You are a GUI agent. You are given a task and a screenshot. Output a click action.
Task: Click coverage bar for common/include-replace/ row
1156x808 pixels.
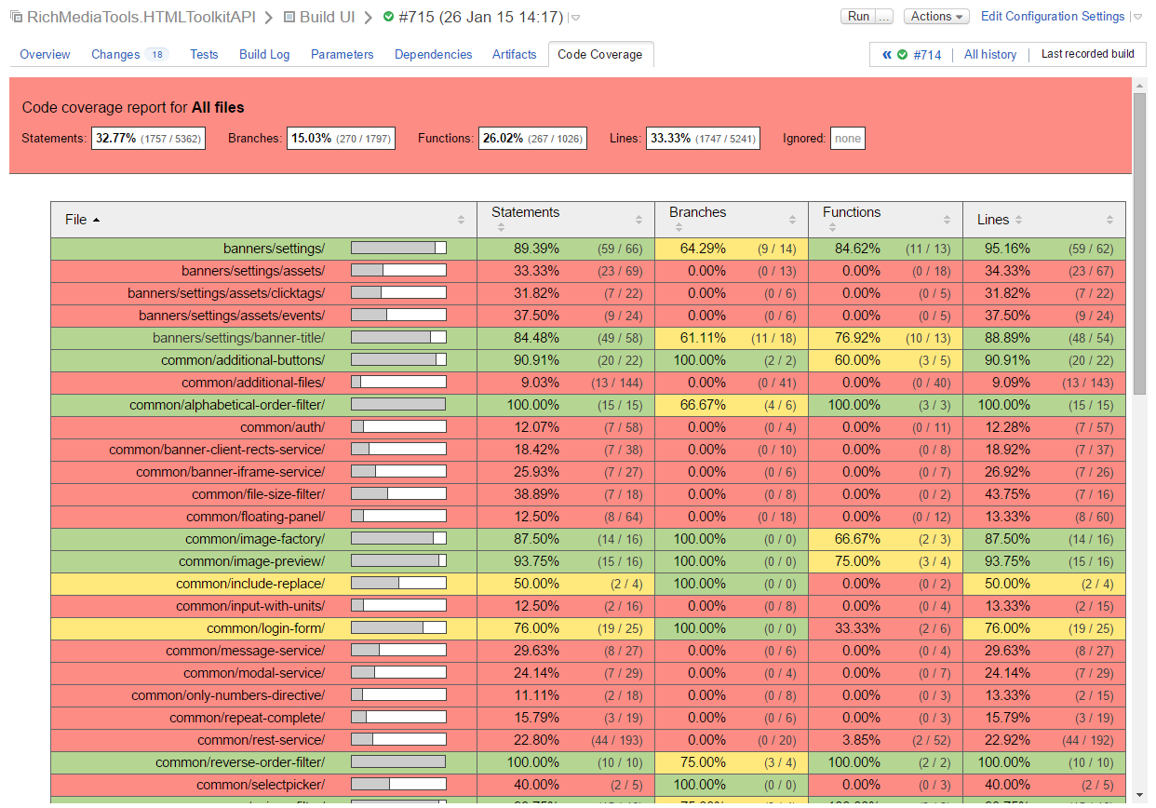(398, 584)
